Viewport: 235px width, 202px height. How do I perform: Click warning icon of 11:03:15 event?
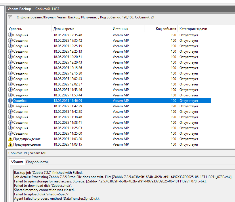(x=10, y=144)
